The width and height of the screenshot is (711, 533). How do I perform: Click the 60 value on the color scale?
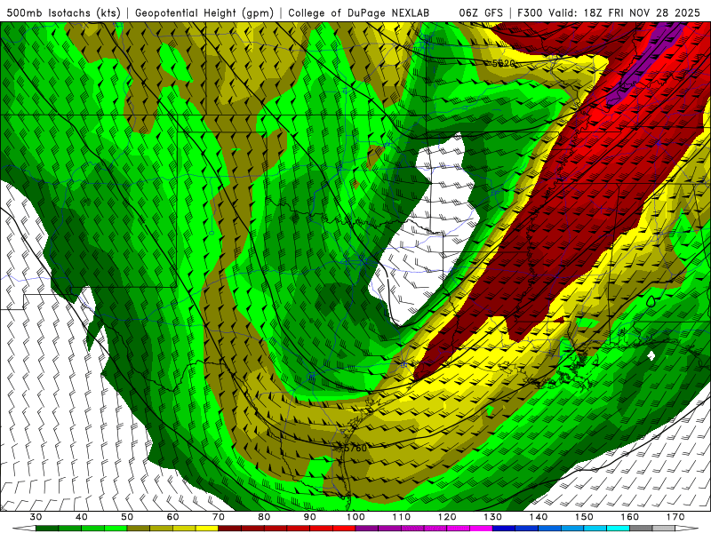coord(172,517)
